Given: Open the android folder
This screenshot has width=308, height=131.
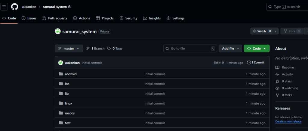Looking at the screenshot, I should 71,74.
